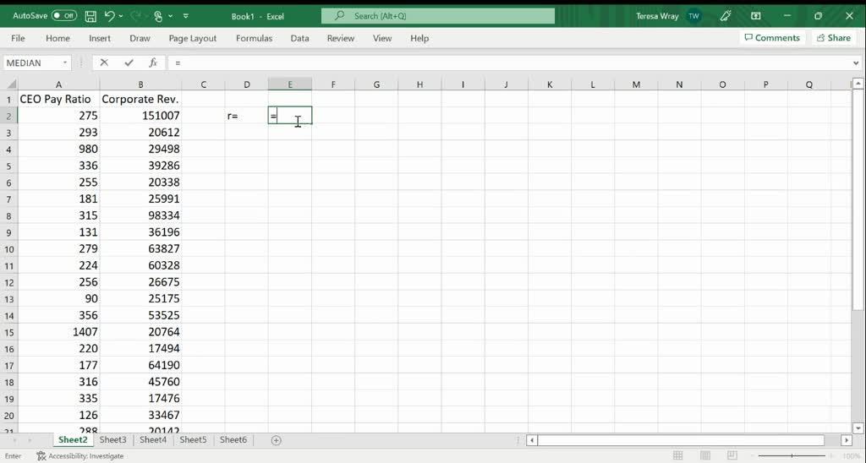Click the Search box in title bar
The width and height of the screenshot is (866, 463).
pyautogui.click(x=438, y=16)
